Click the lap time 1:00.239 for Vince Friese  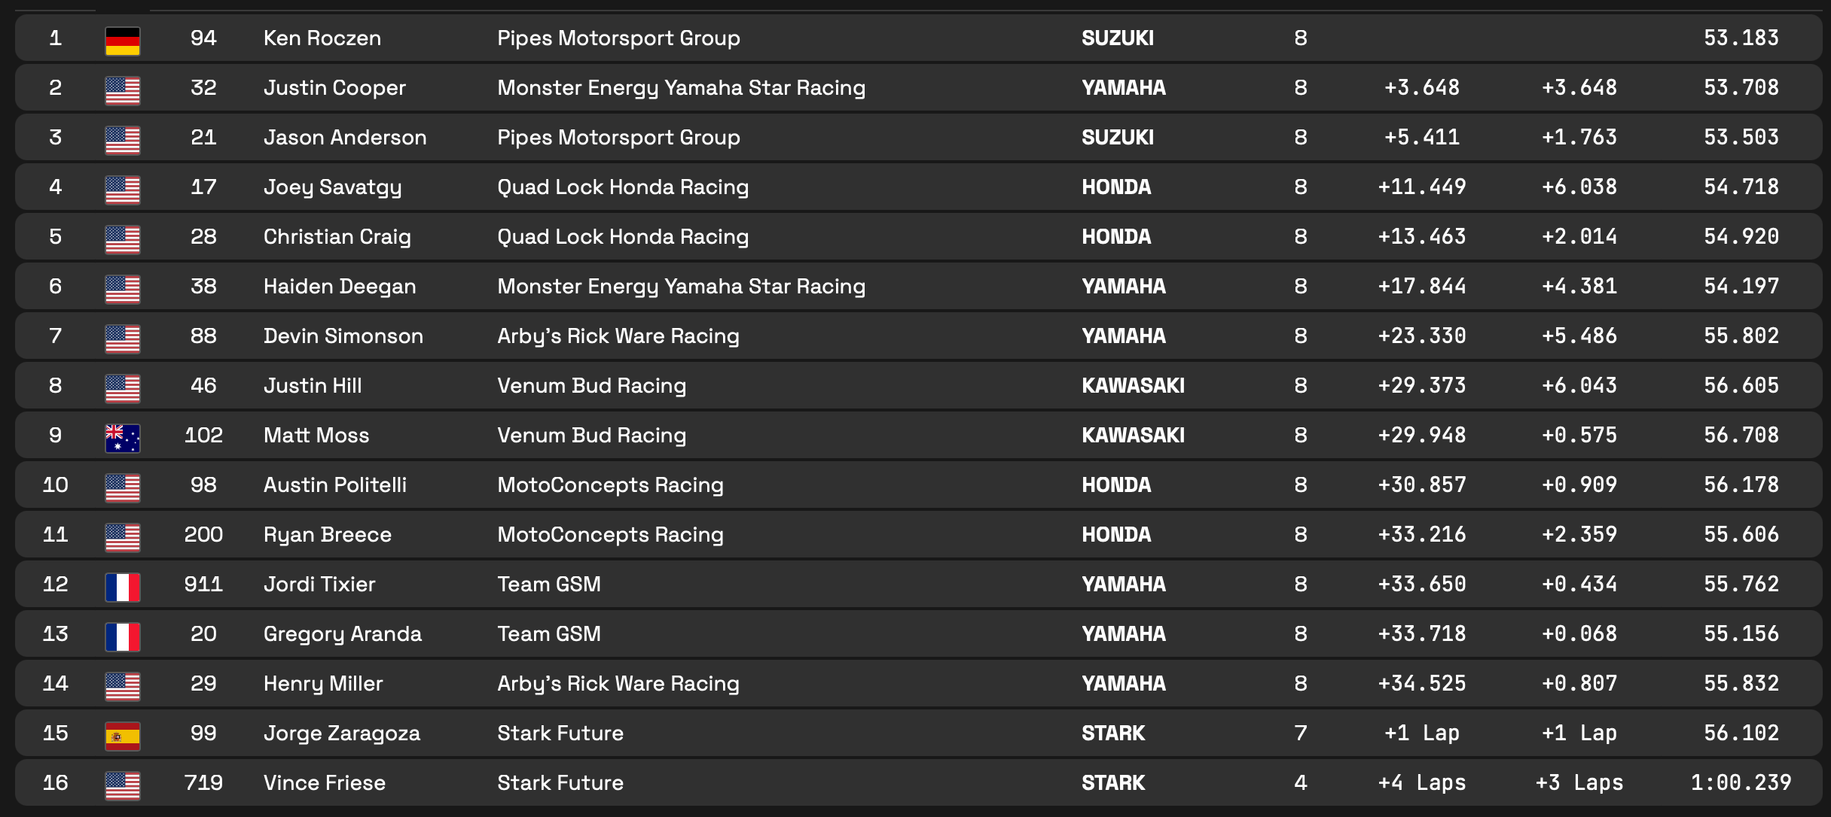pos(1741,782)
